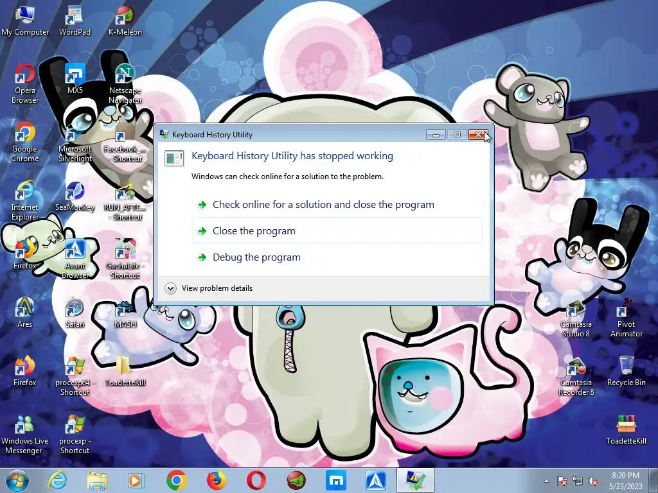
Task: Select the ToadetteKill folder on the left
Action: (x=125, y=372)
